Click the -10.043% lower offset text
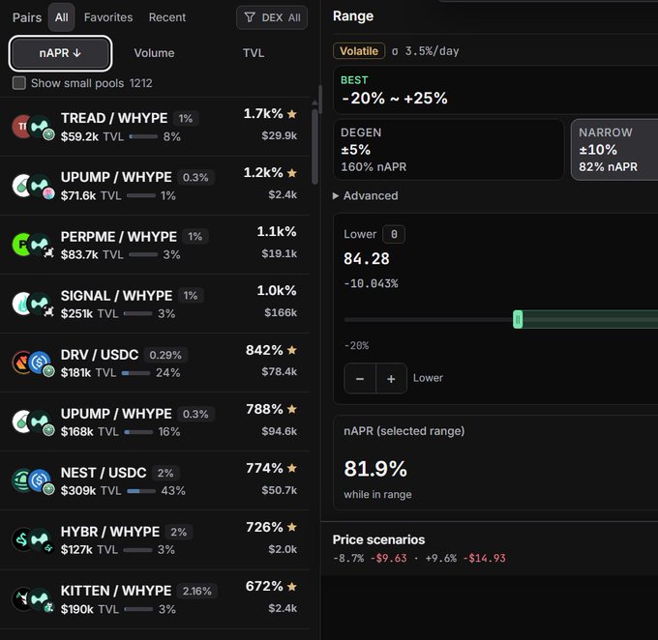 tap(371, 284)
